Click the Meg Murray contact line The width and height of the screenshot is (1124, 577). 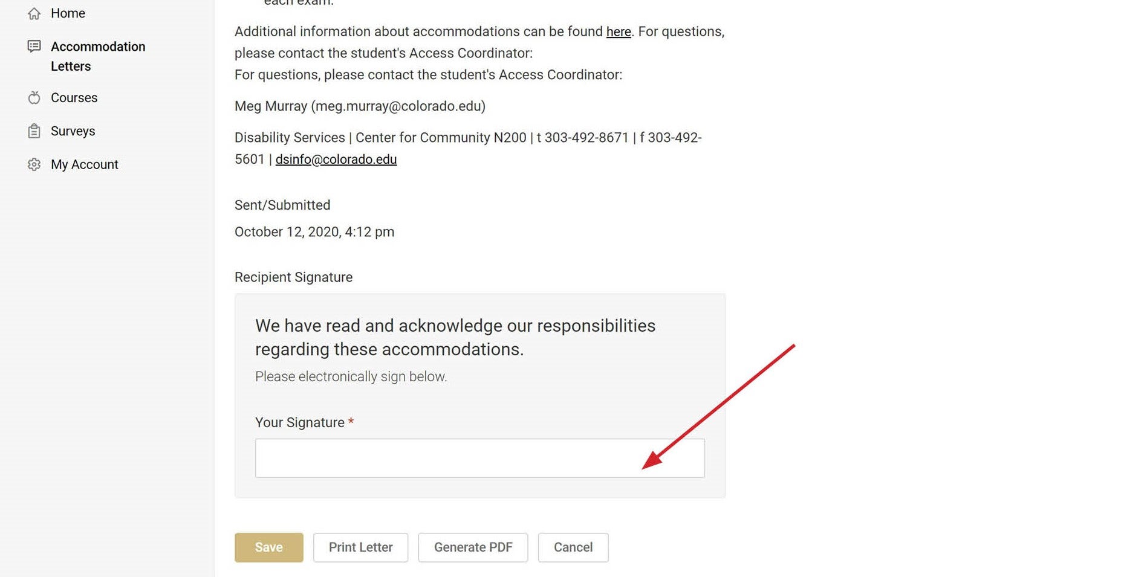pos(360,106)
